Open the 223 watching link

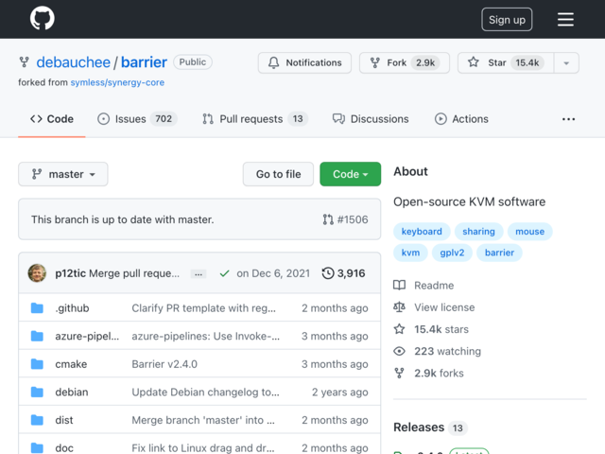click(437, 351)
